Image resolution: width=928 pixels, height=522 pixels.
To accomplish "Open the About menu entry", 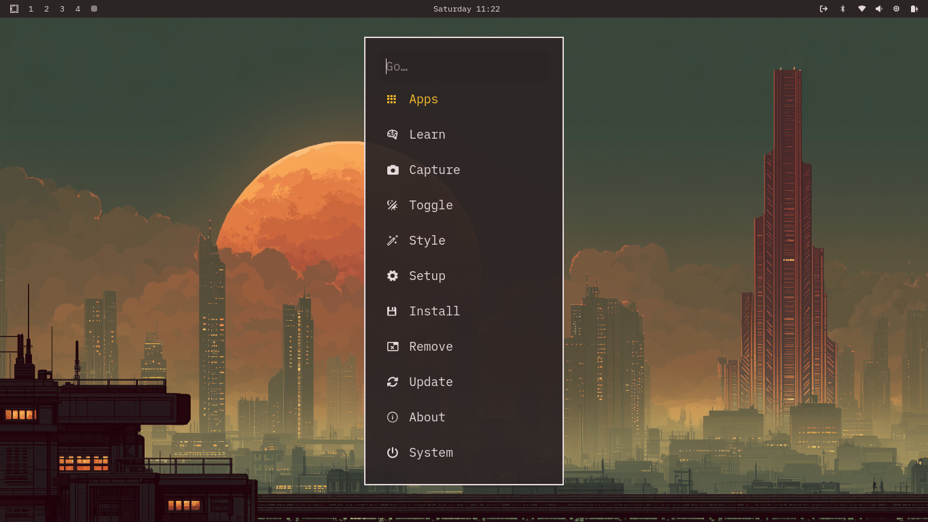I will point(427,417).
